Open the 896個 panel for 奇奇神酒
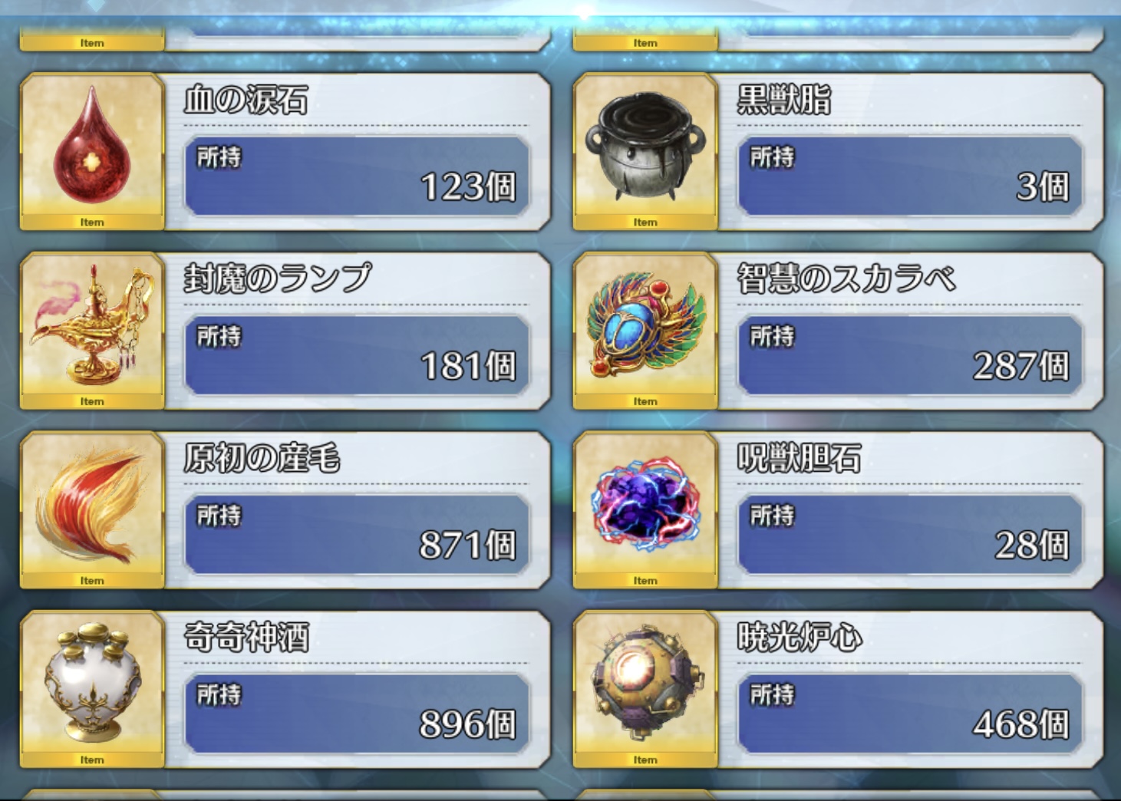 [x=357, y=714]
